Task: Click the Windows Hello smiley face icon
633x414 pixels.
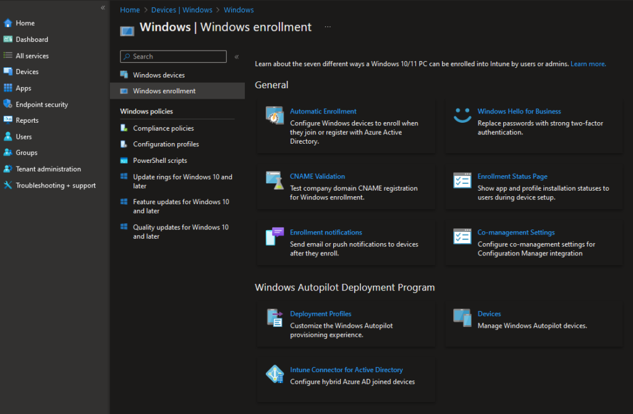Action: point(462,115)
